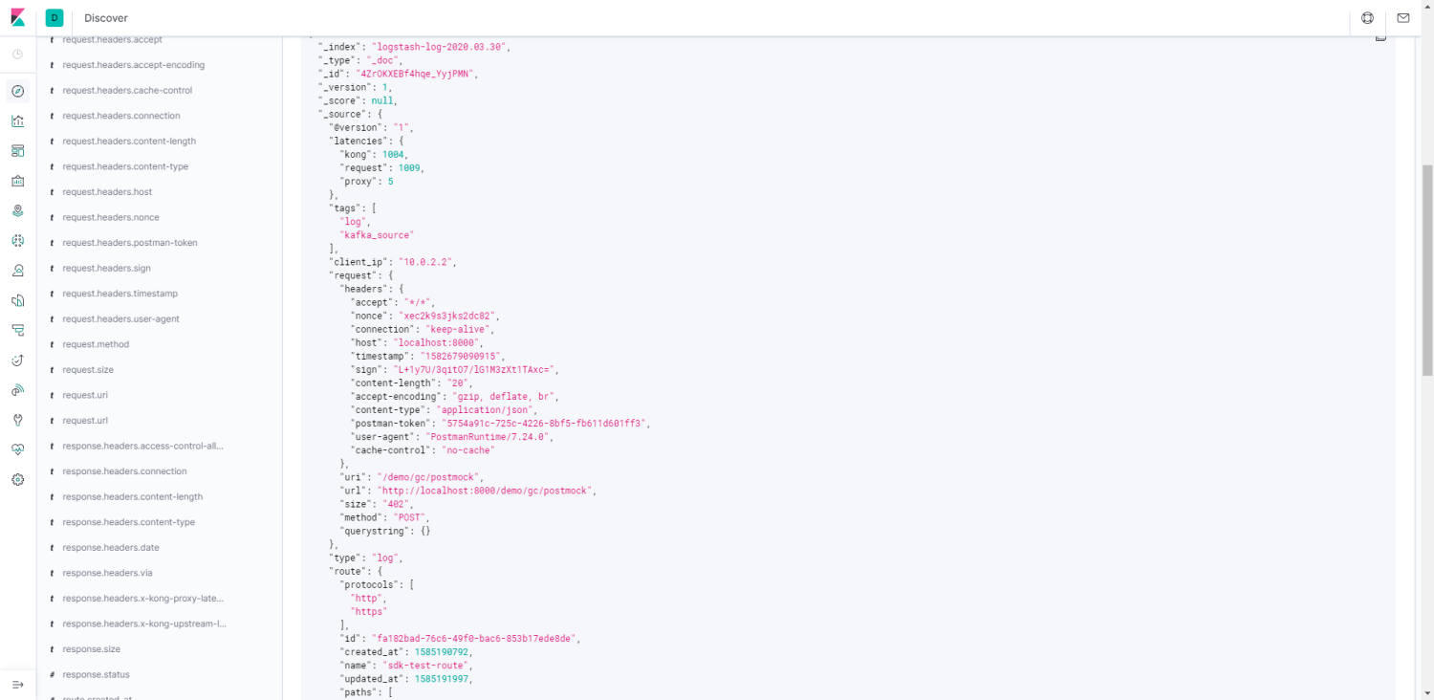
Task: Select field response.size
Action: pos(92,649)
